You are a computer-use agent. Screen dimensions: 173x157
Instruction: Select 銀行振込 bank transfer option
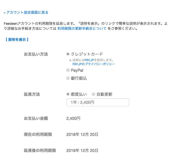68,78
